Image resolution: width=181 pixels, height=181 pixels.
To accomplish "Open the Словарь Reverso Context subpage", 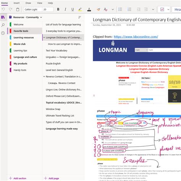I will (x=63, y=83).
